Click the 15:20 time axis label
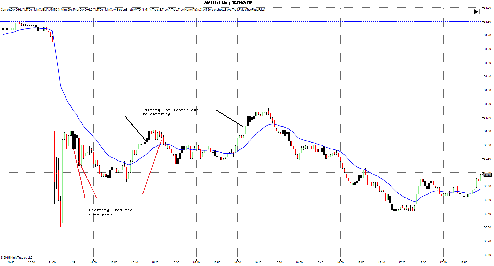 coord(155,262)
